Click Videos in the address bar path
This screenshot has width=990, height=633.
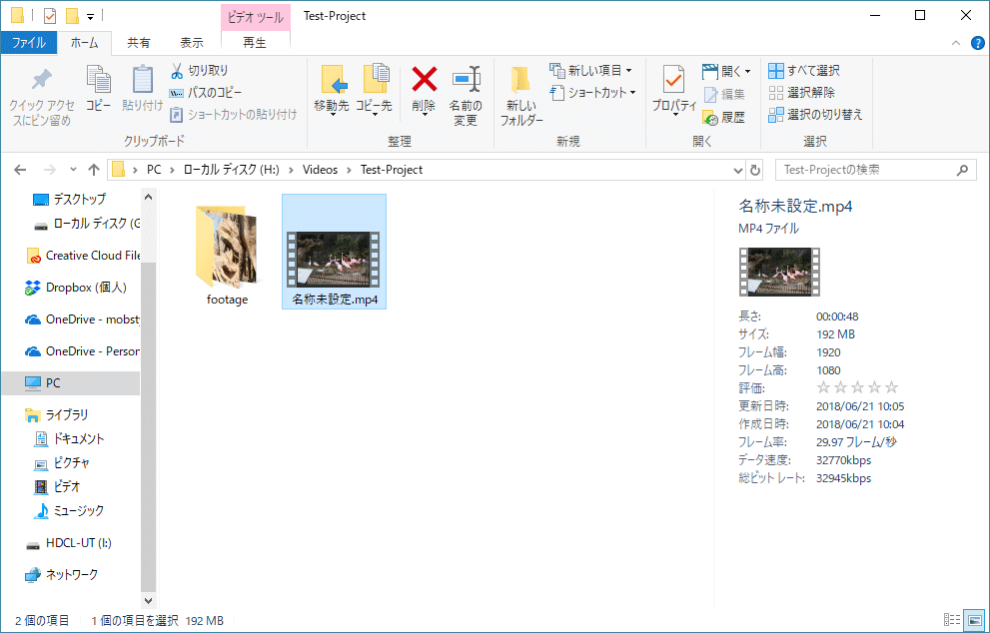pos(320,170)
